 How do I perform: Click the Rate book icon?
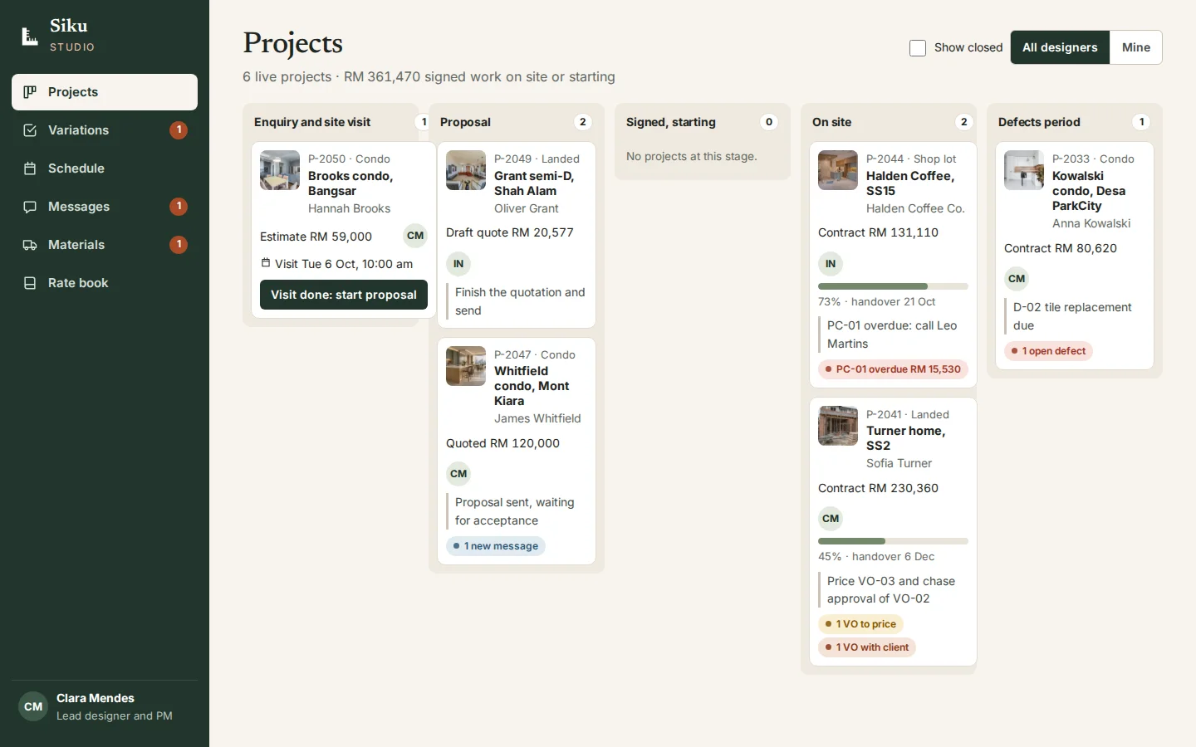(x=30, y=283)
